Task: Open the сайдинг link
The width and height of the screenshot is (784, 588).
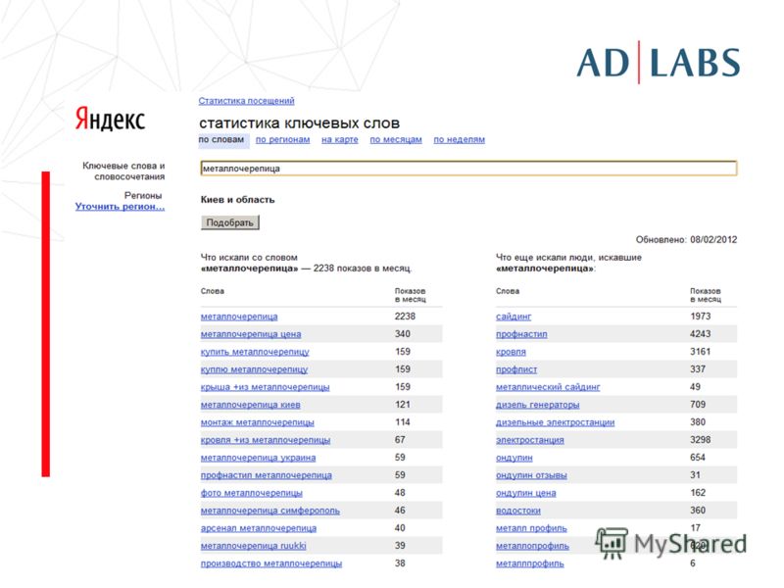Action: point(514,317)
